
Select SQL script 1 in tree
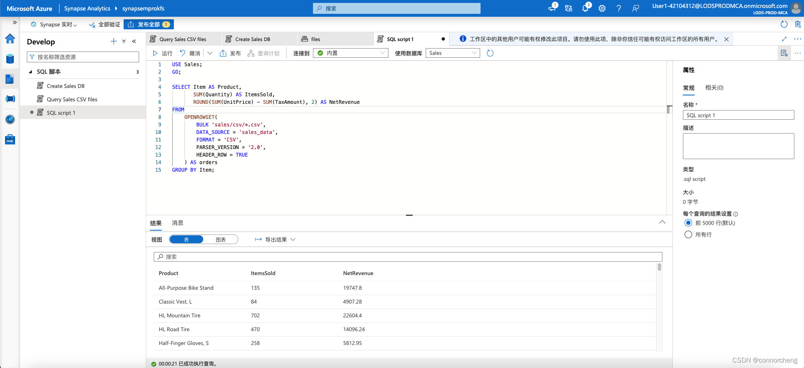61,113
